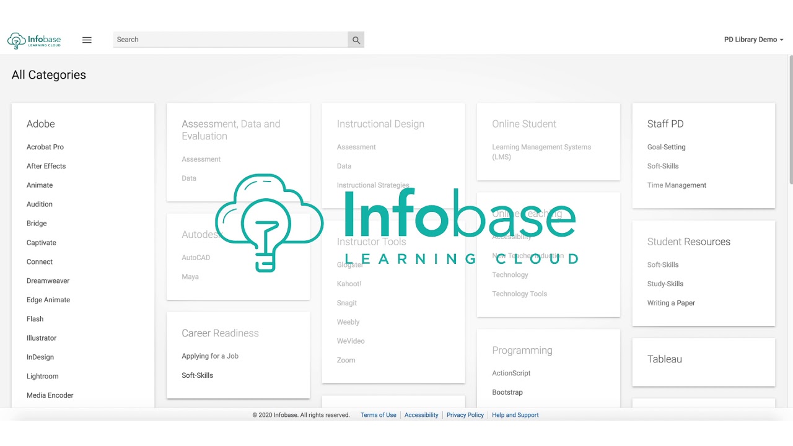Open the Weebly category

[x=348, y=322]
